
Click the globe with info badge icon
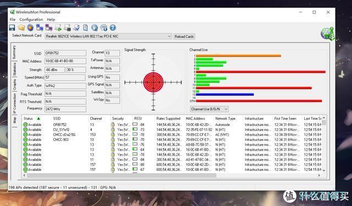(104, 28)
